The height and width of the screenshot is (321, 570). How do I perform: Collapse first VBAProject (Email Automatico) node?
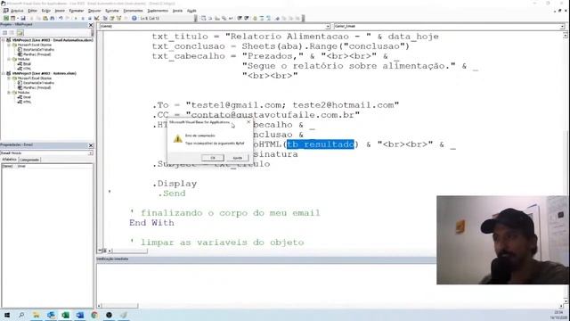(x=4, y=40)
